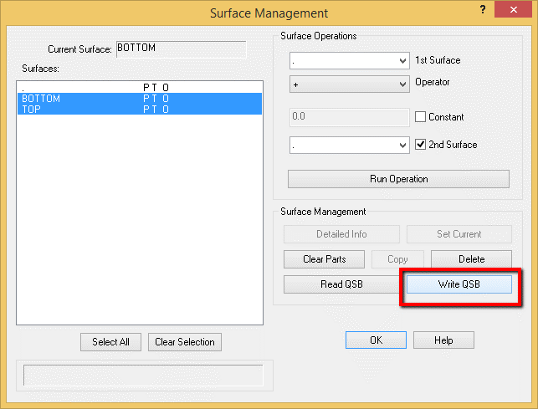Click Select All below the surfaces list
The width and height of the screenshot is (538, 409).
[x=110, y=342]
